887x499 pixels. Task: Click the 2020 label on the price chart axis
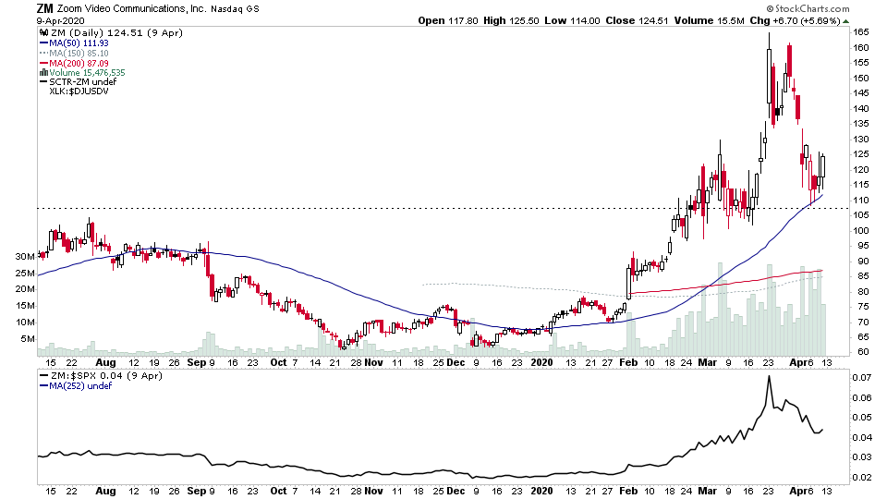coord(541,362)
